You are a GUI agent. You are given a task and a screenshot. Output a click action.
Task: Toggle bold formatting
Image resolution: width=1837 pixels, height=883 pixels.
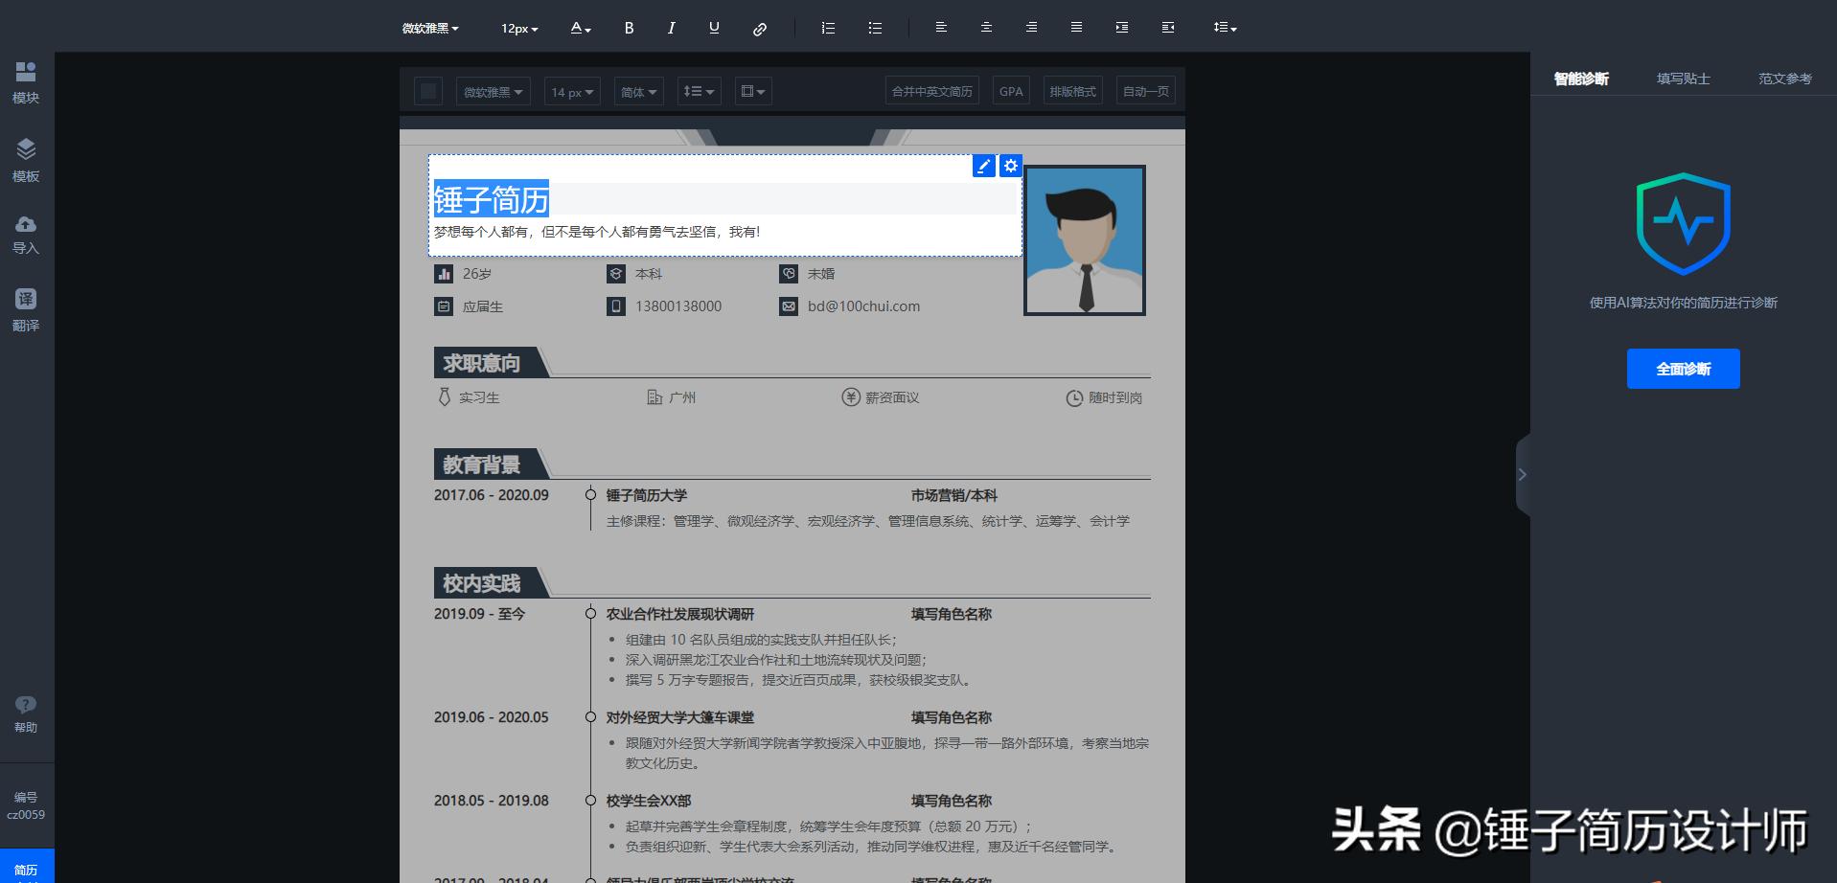point(629,28)
